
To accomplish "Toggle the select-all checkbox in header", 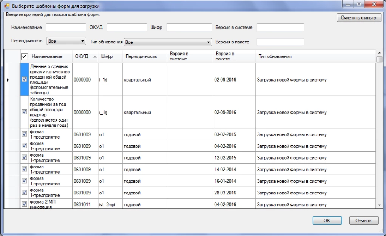I will (x=24, y=56).
